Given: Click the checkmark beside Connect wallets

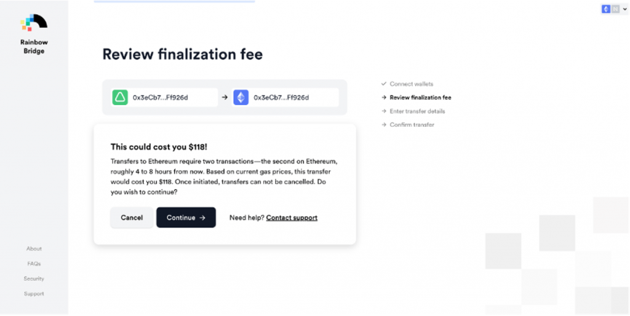Looking at the screenshot, I should pyautogui.click(x=384, y=84).
